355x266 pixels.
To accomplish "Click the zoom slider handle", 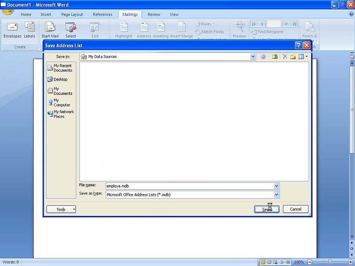I will pos(330,262).
